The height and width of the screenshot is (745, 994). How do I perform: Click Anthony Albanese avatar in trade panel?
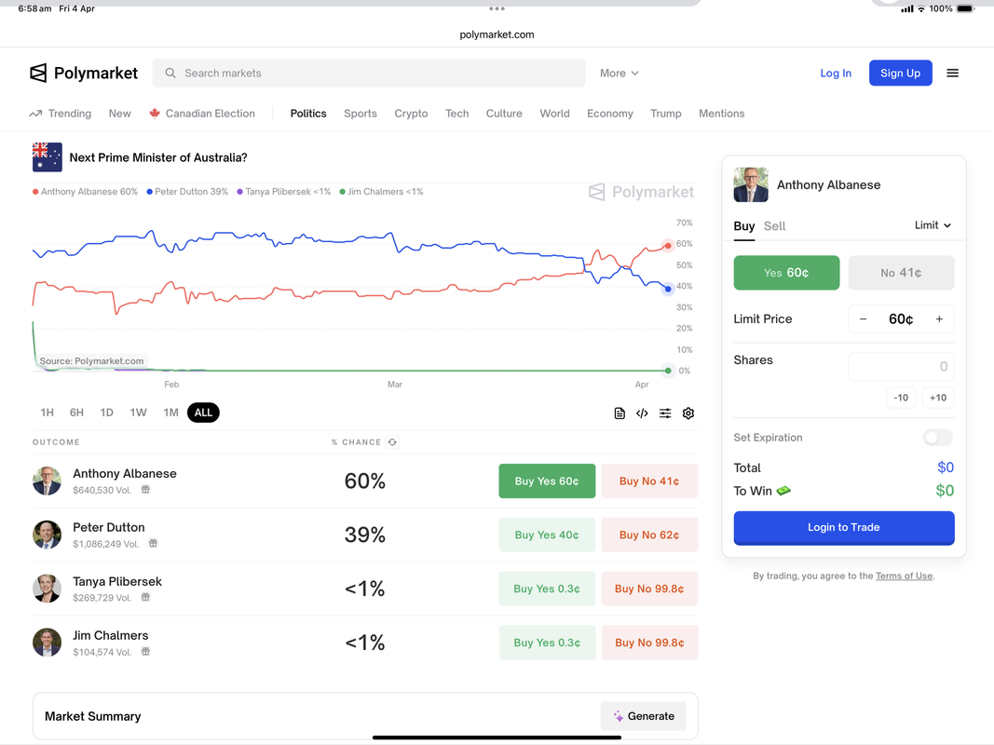point(751,184)
